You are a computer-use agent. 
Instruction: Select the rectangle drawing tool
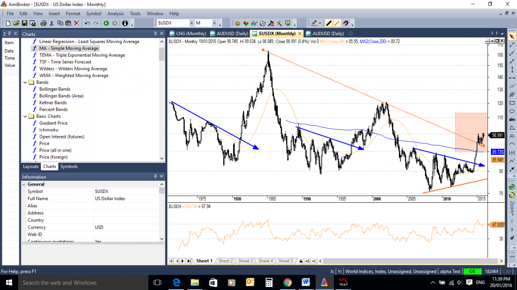click(512, 103)
